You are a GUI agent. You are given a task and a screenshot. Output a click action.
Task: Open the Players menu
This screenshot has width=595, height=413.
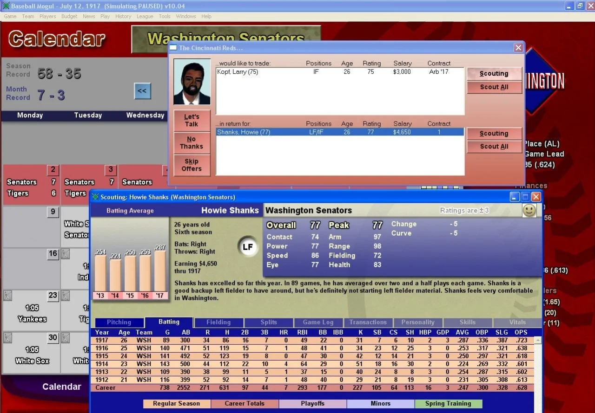tap(47, 16)
